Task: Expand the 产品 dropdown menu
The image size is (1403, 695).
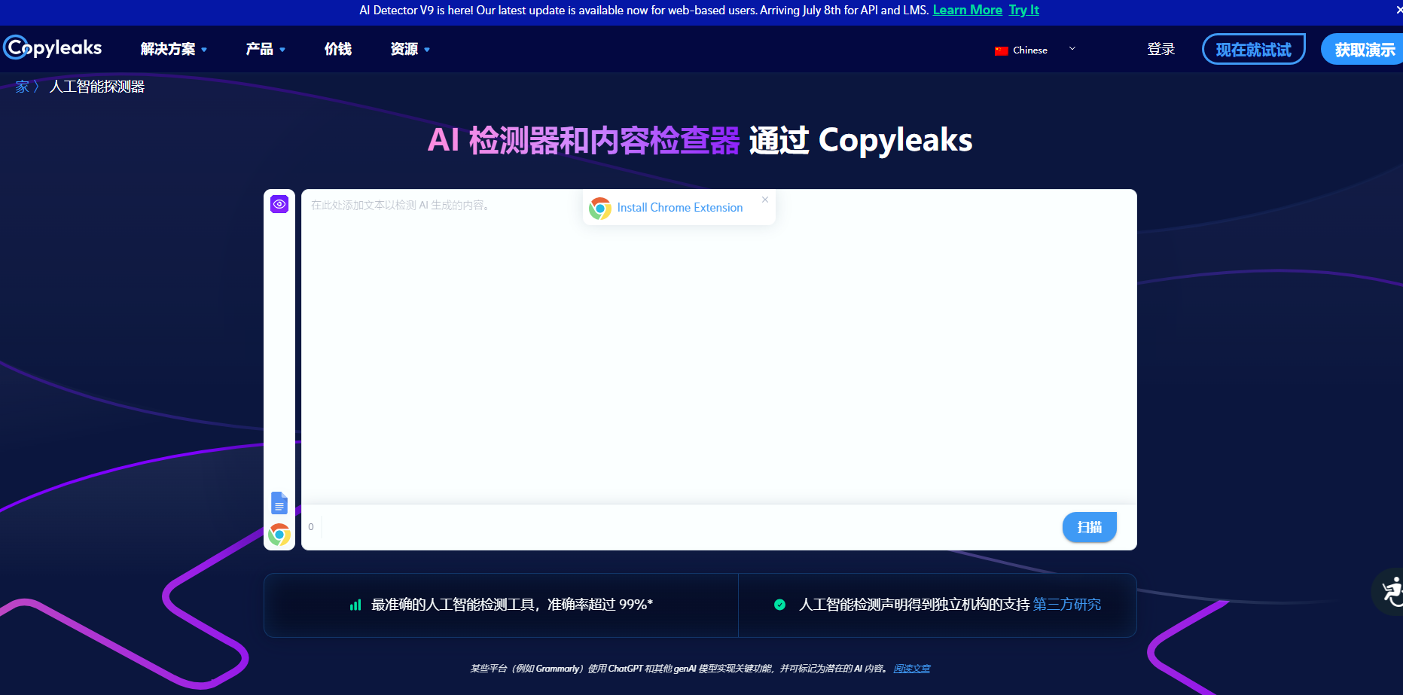Action: point(266,49)
